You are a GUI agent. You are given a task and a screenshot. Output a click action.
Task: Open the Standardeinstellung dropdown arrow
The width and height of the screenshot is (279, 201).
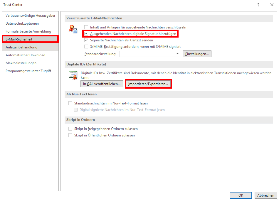pyautogui.click(x=177, y=54)
